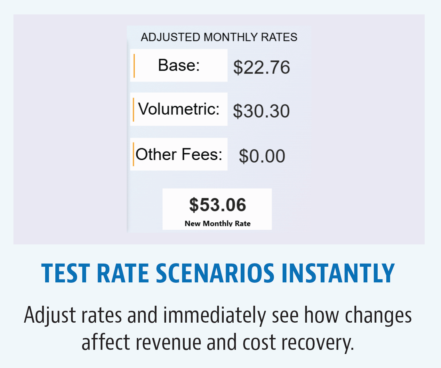Image resolution: width=441 pixels, height=368 pixels.
Task: Click the Base label box
Action: click(x=179, y=65)
